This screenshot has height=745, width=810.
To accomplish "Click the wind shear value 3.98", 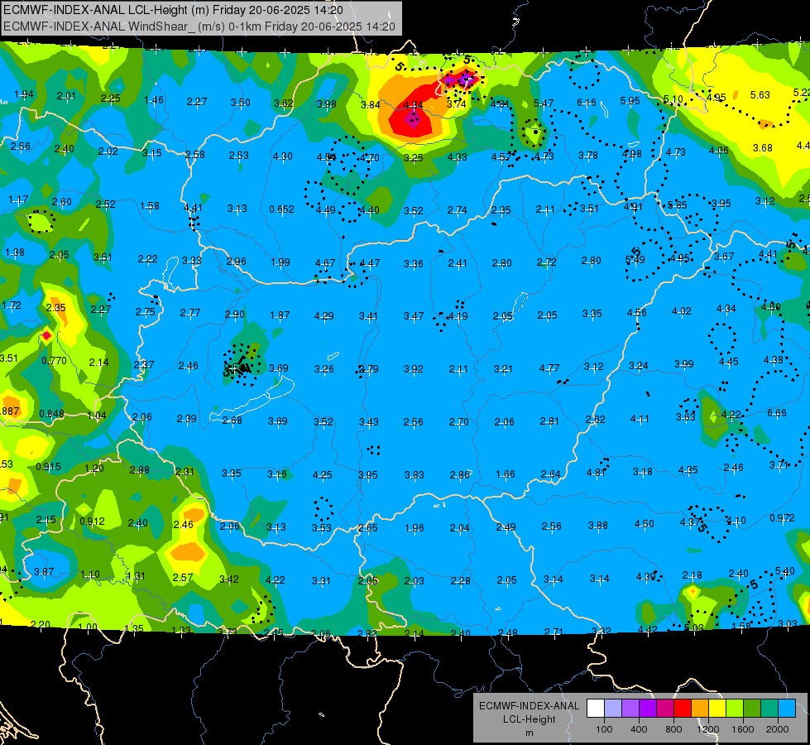I will click(327, 104).
